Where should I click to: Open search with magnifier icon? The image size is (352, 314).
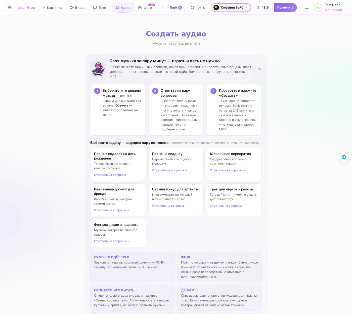193,8
